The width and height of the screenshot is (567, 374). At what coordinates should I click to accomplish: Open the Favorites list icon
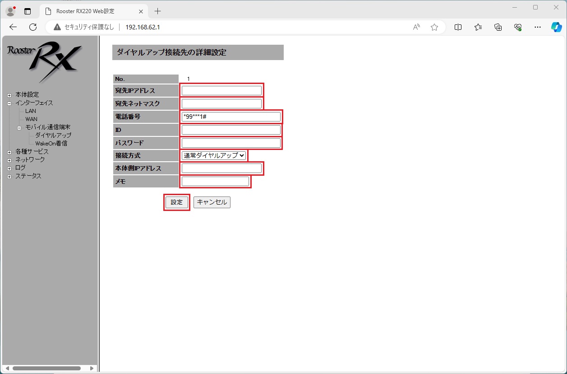(478, 27)
